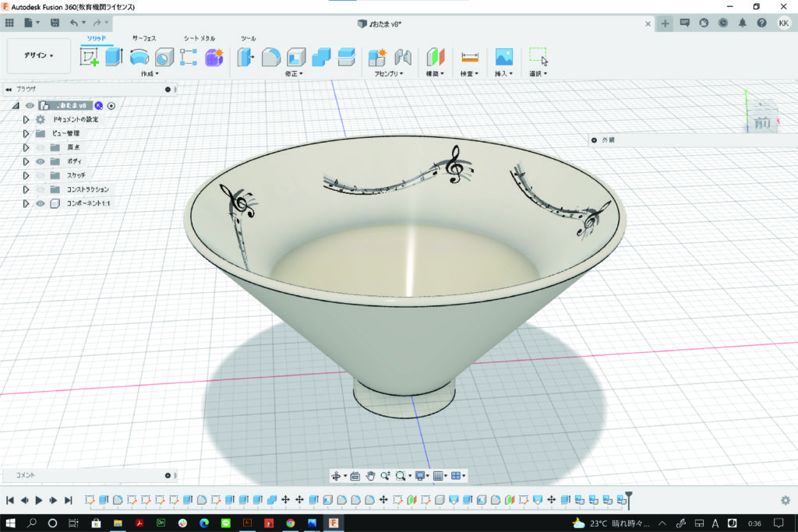Expand the ドキュメントの設定 tree node
The image size is (798, 532).
click(26, 119)
